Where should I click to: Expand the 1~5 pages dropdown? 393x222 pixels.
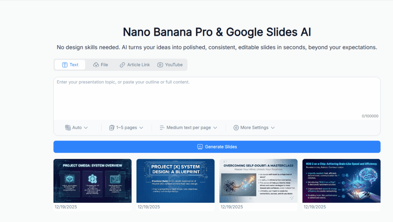126,127
